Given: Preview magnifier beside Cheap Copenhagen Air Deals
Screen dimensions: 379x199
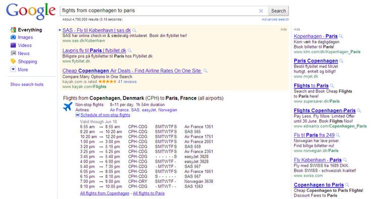Looking at the screenshot, I should (x=206, y=71).
